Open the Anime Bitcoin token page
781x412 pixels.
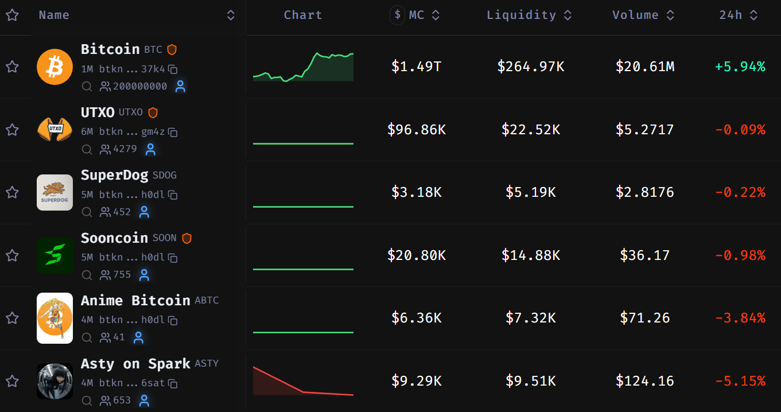(x=135, y=301)
